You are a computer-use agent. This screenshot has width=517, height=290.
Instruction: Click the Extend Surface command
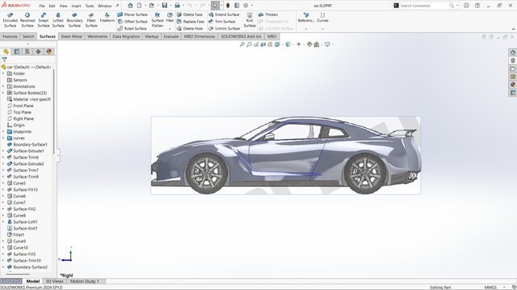point(224,14)
